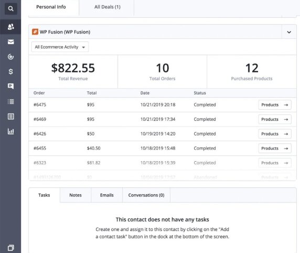
Task: Open Deals dollar icon
Action: 10,71
